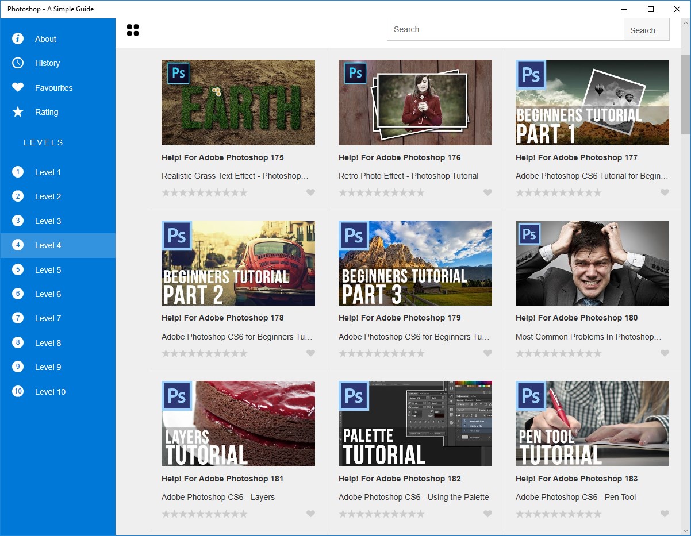The image size is (691, 536).
Task: Favourite the Photoshop 180 tutorial heart
Action: coord(665,353)
